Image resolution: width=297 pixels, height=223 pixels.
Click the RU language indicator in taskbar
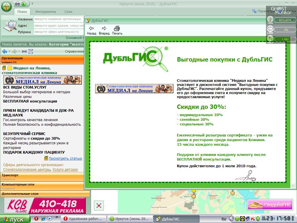coord(224,219)
